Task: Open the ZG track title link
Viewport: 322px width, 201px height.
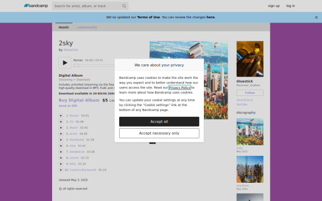Action: pyautogui.click(x=71, y=122)
